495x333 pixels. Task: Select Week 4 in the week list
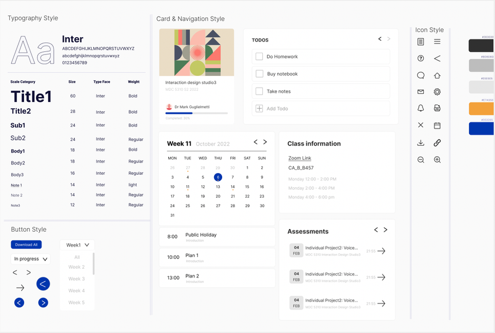76,290
